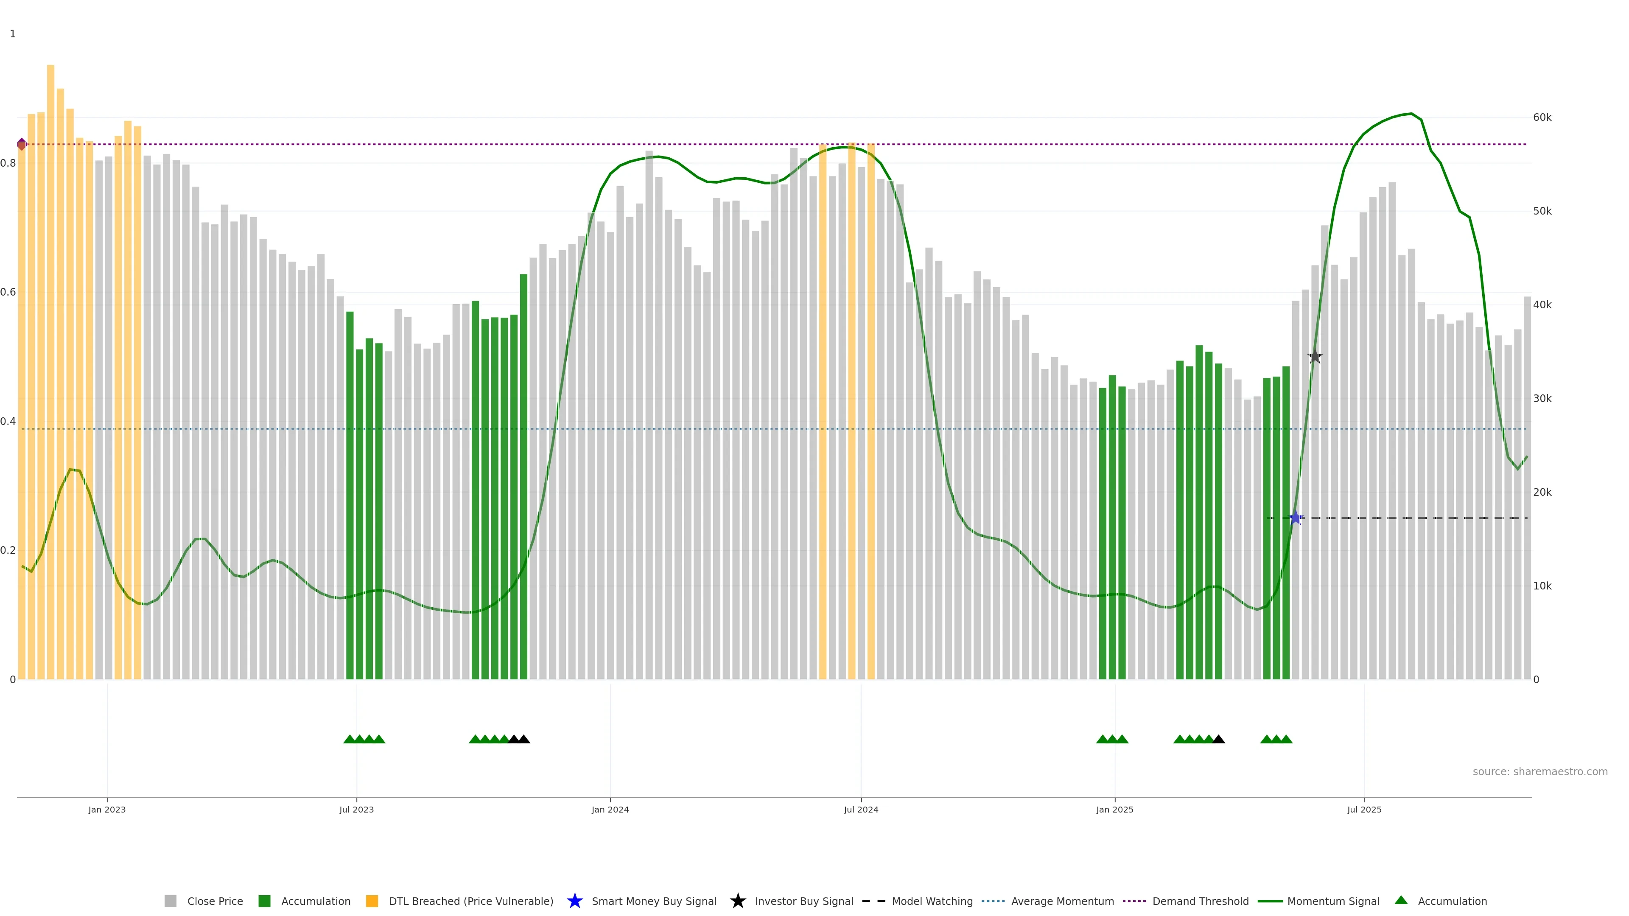Click the Jul 2024 axis label

tap(861, 809)
